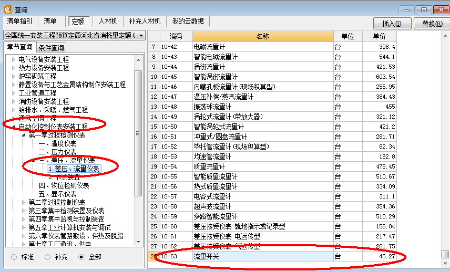Select 五、显示仪表 tree item

(57, 194)
